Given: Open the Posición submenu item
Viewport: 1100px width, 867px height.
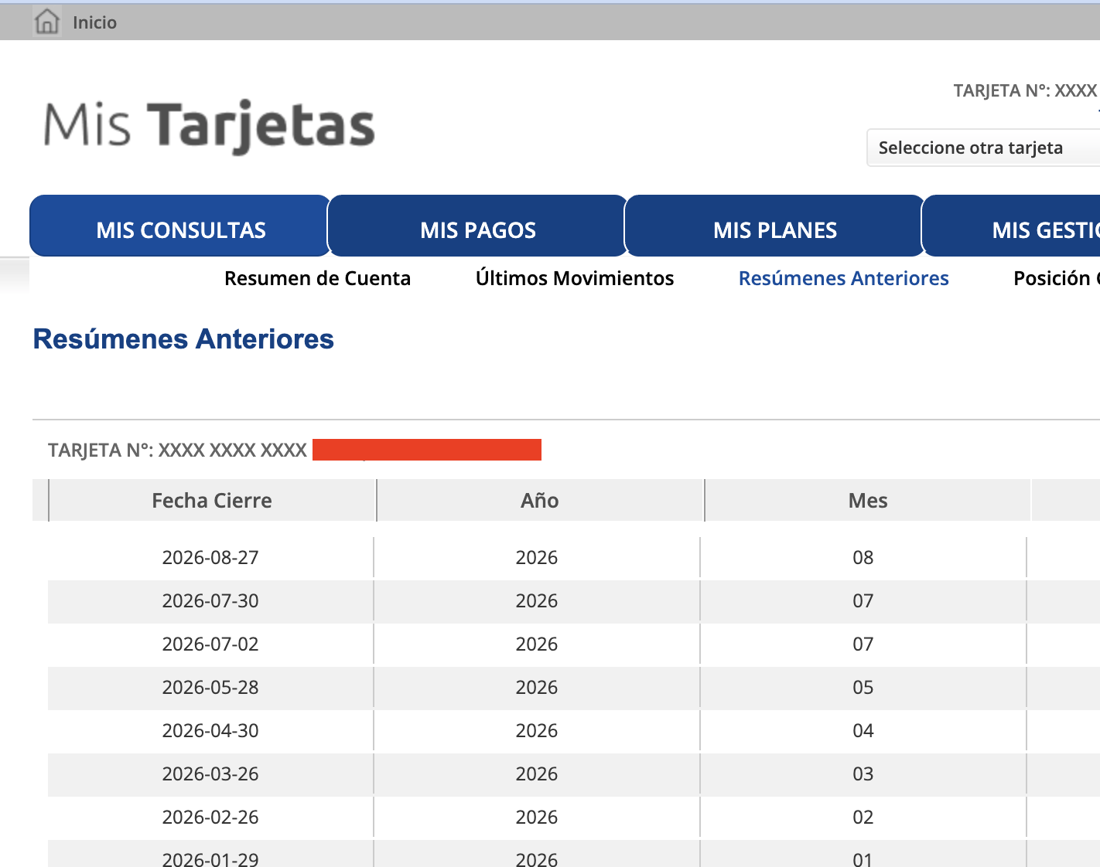Looking at the screenshot, I should [1056, 278].
